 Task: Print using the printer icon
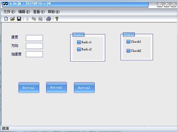[x=49, y=19]
